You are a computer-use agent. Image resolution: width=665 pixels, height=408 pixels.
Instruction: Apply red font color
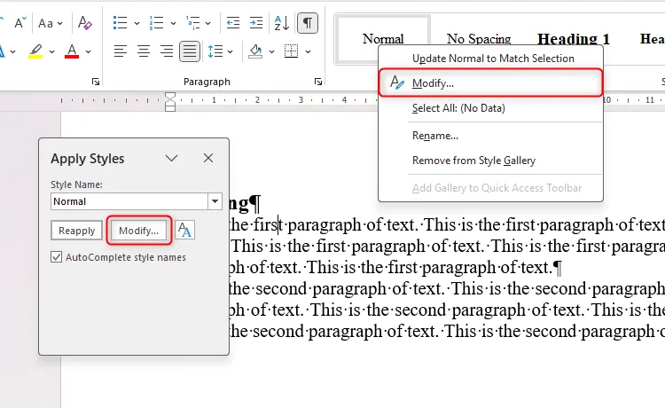click(72, 51)
